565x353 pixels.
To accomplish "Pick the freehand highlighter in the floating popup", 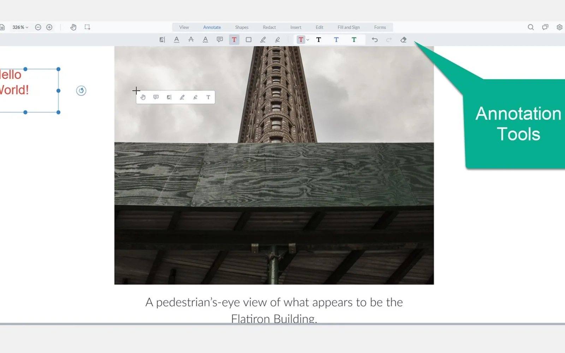I will (x=195, y=97).
